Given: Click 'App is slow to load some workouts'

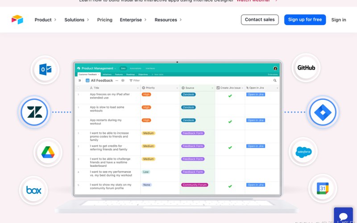Looking at the screenshot, I should point(107,109).
